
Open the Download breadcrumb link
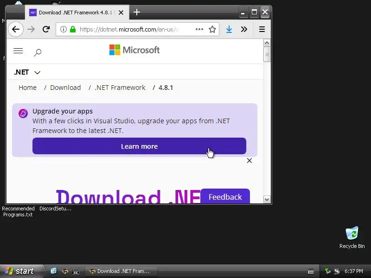tap(65, 88)
